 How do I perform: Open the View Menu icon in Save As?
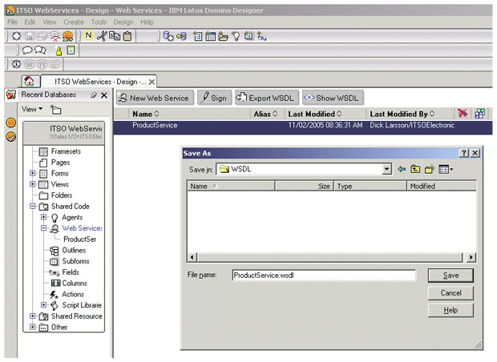point(446,170)
